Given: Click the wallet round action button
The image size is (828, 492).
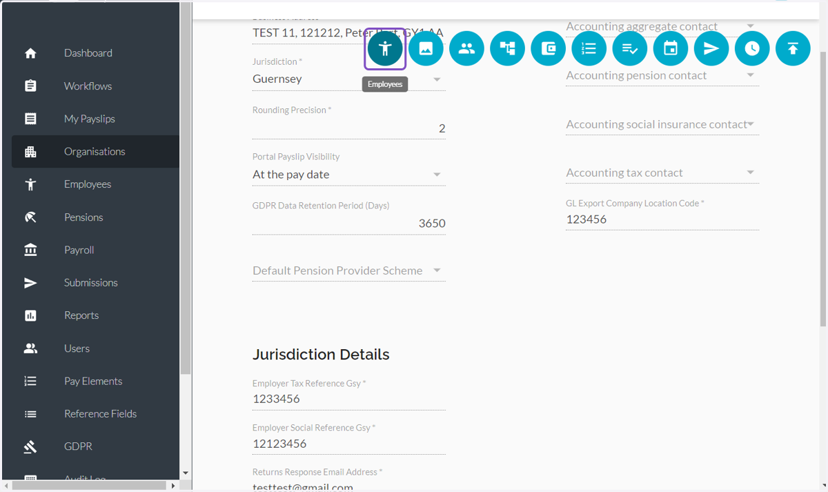Looking at the screenshot, I should [548, 48].
